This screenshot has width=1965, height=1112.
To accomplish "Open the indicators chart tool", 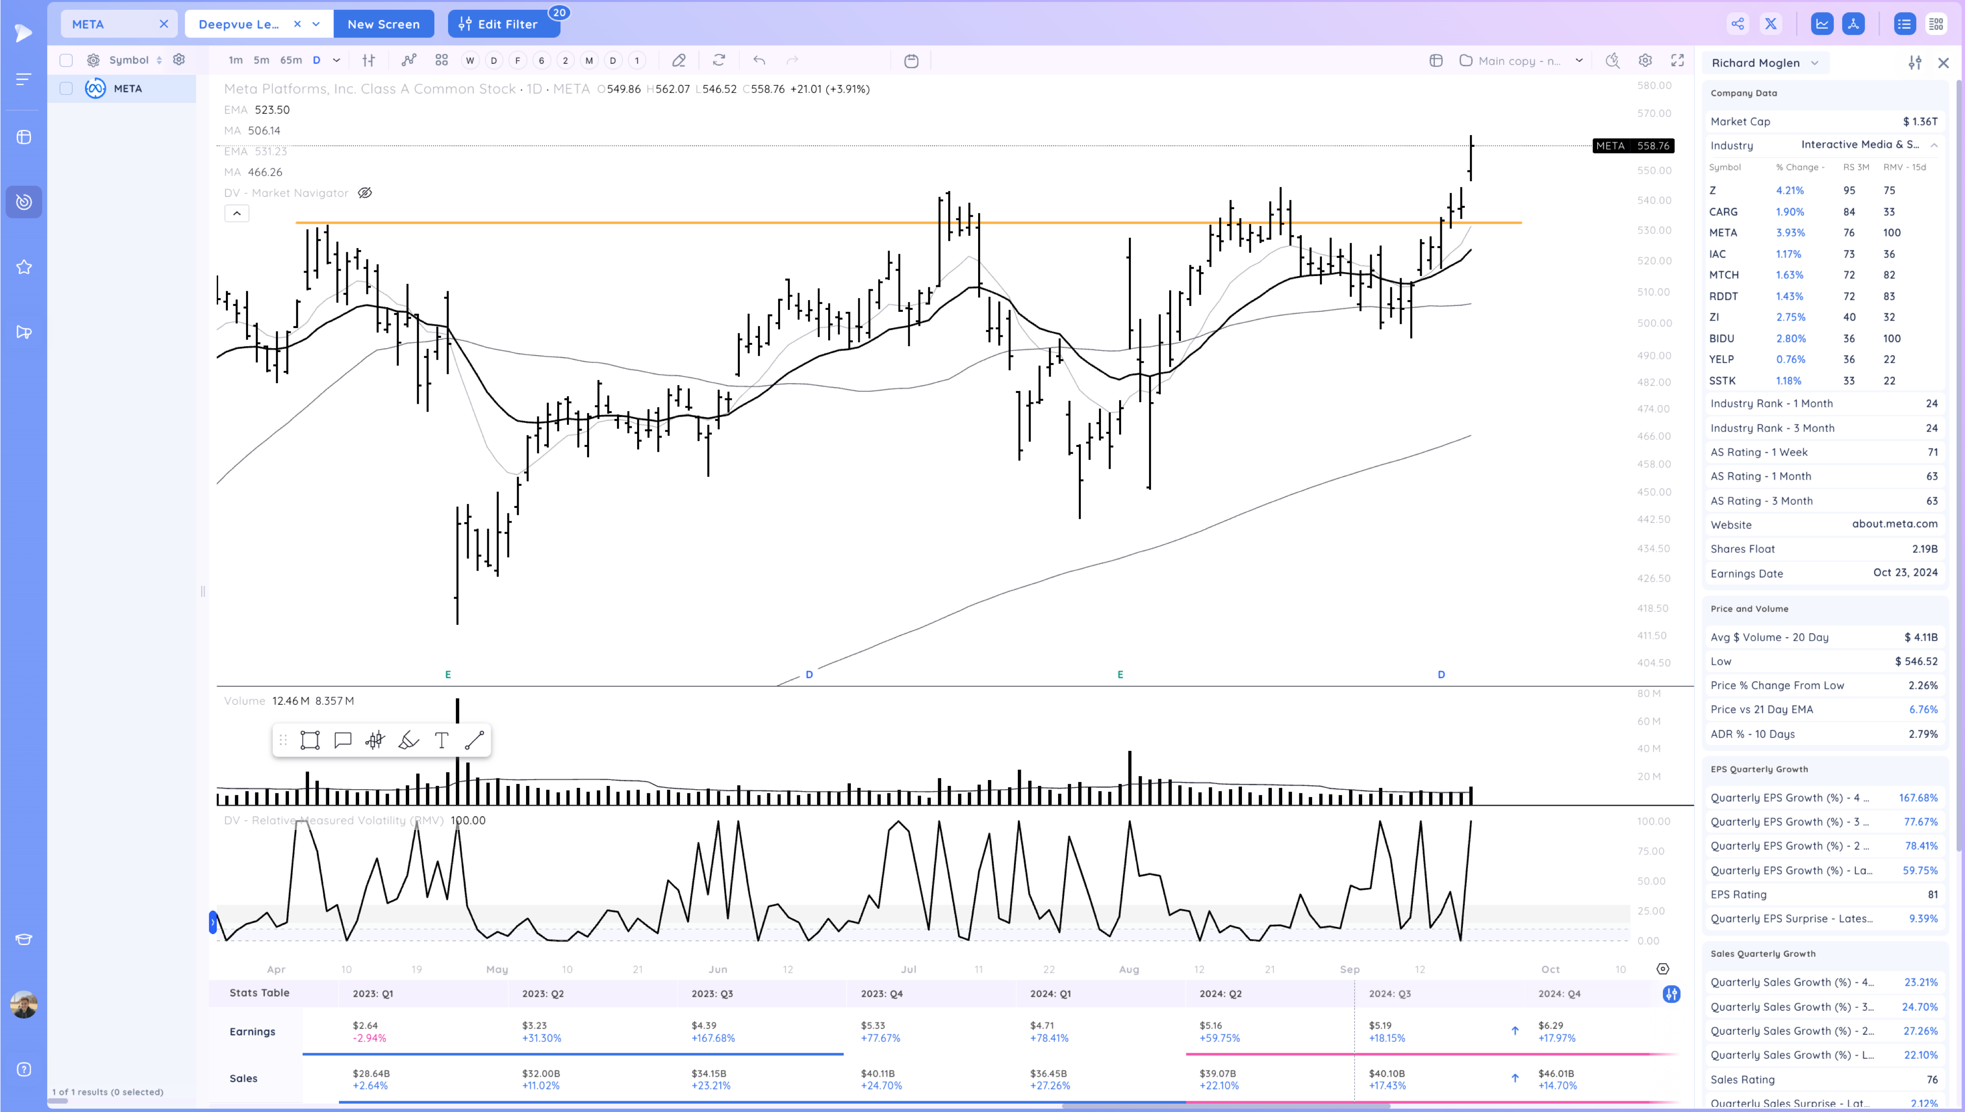I will [x=409, y=60].
